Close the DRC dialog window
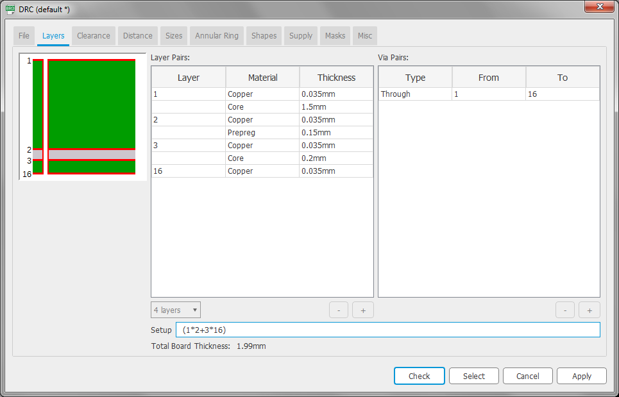Image resolution: width=619 pixels, height=397 pixels. 600,6
